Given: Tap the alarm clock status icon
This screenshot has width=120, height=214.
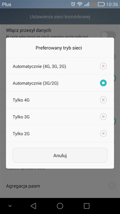Looking at the screenshot, I should pyautogui.click(x=73, y=4).
